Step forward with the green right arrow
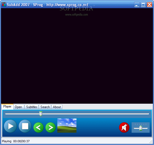Image resolution: width=154 pixels, height=145 pixels. [51, 127]
